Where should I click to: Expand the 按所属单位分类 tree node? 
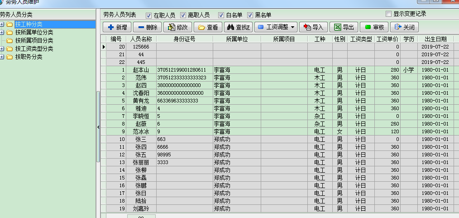pos(2,32)
